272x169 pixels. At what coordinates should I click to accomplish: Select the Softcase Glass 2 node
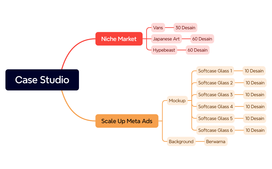click(x=215, y=83)
